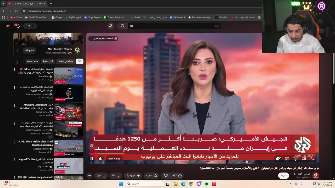Select the أخبار عالمية filter chip
This screenshot has width=335, height=188.
[x=48, y=61]
